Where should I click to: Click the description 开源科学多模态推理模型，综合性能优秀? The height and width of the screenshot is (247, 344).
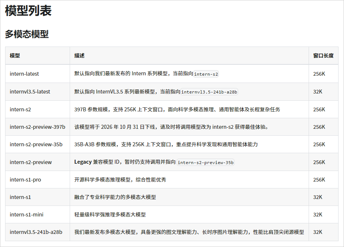point(120,180)
